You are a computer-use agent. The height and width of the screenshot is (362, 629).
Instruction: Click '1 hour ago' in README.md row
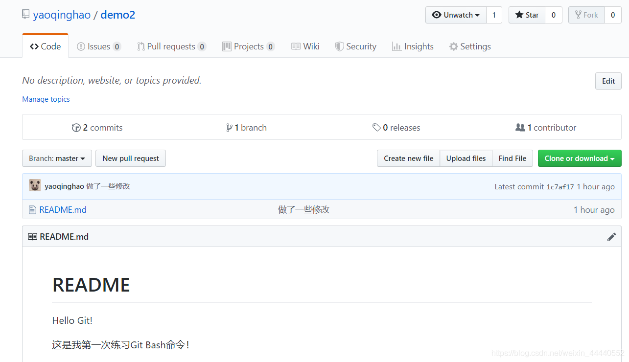tap(594, 210)
